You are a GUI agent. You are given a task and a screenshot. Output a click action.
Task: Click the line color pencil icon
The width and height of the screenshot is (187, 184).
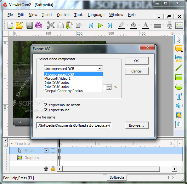[122, 25]
